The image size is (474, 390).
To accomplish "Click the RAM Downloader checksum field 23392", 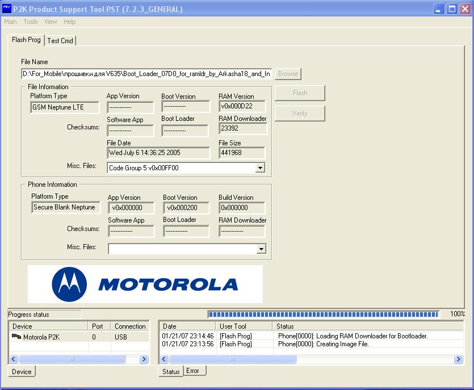I will pos(243,128).
